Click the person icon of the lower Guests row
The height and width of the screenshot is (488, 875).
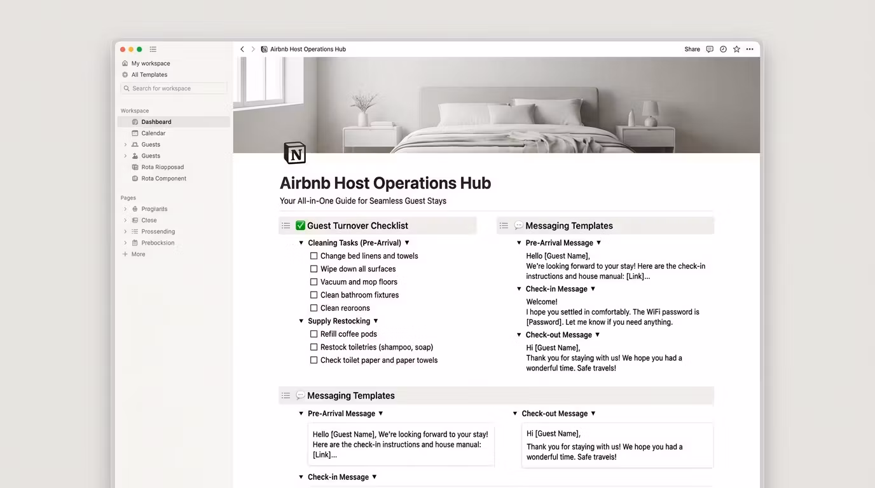pos(135,156)
